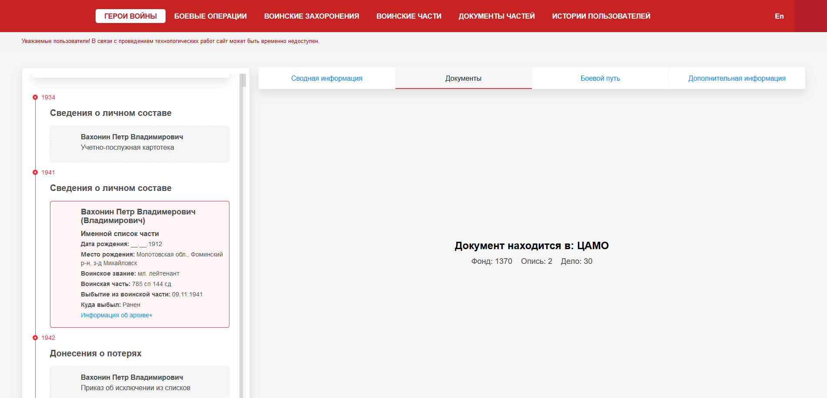
Task: Click the documents list vertical scrollbar
Action: coord(243,234)
